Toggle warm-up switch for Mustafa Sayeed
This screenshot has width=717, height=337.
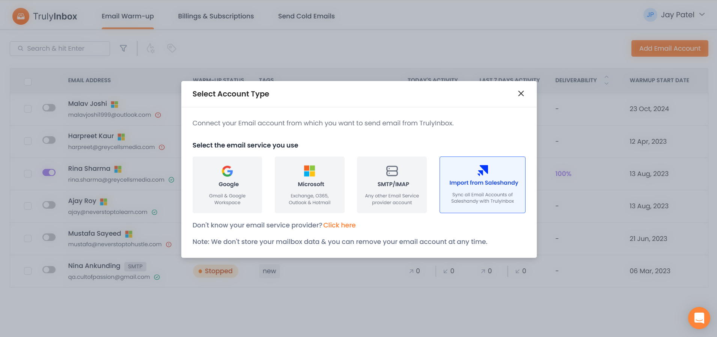[49, 238]
